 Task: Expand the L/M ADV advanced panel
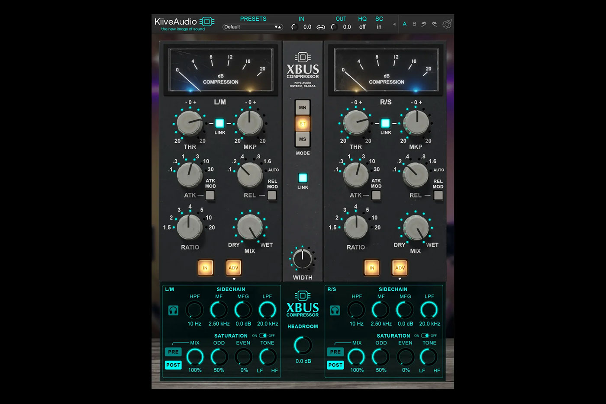point(233,268)
